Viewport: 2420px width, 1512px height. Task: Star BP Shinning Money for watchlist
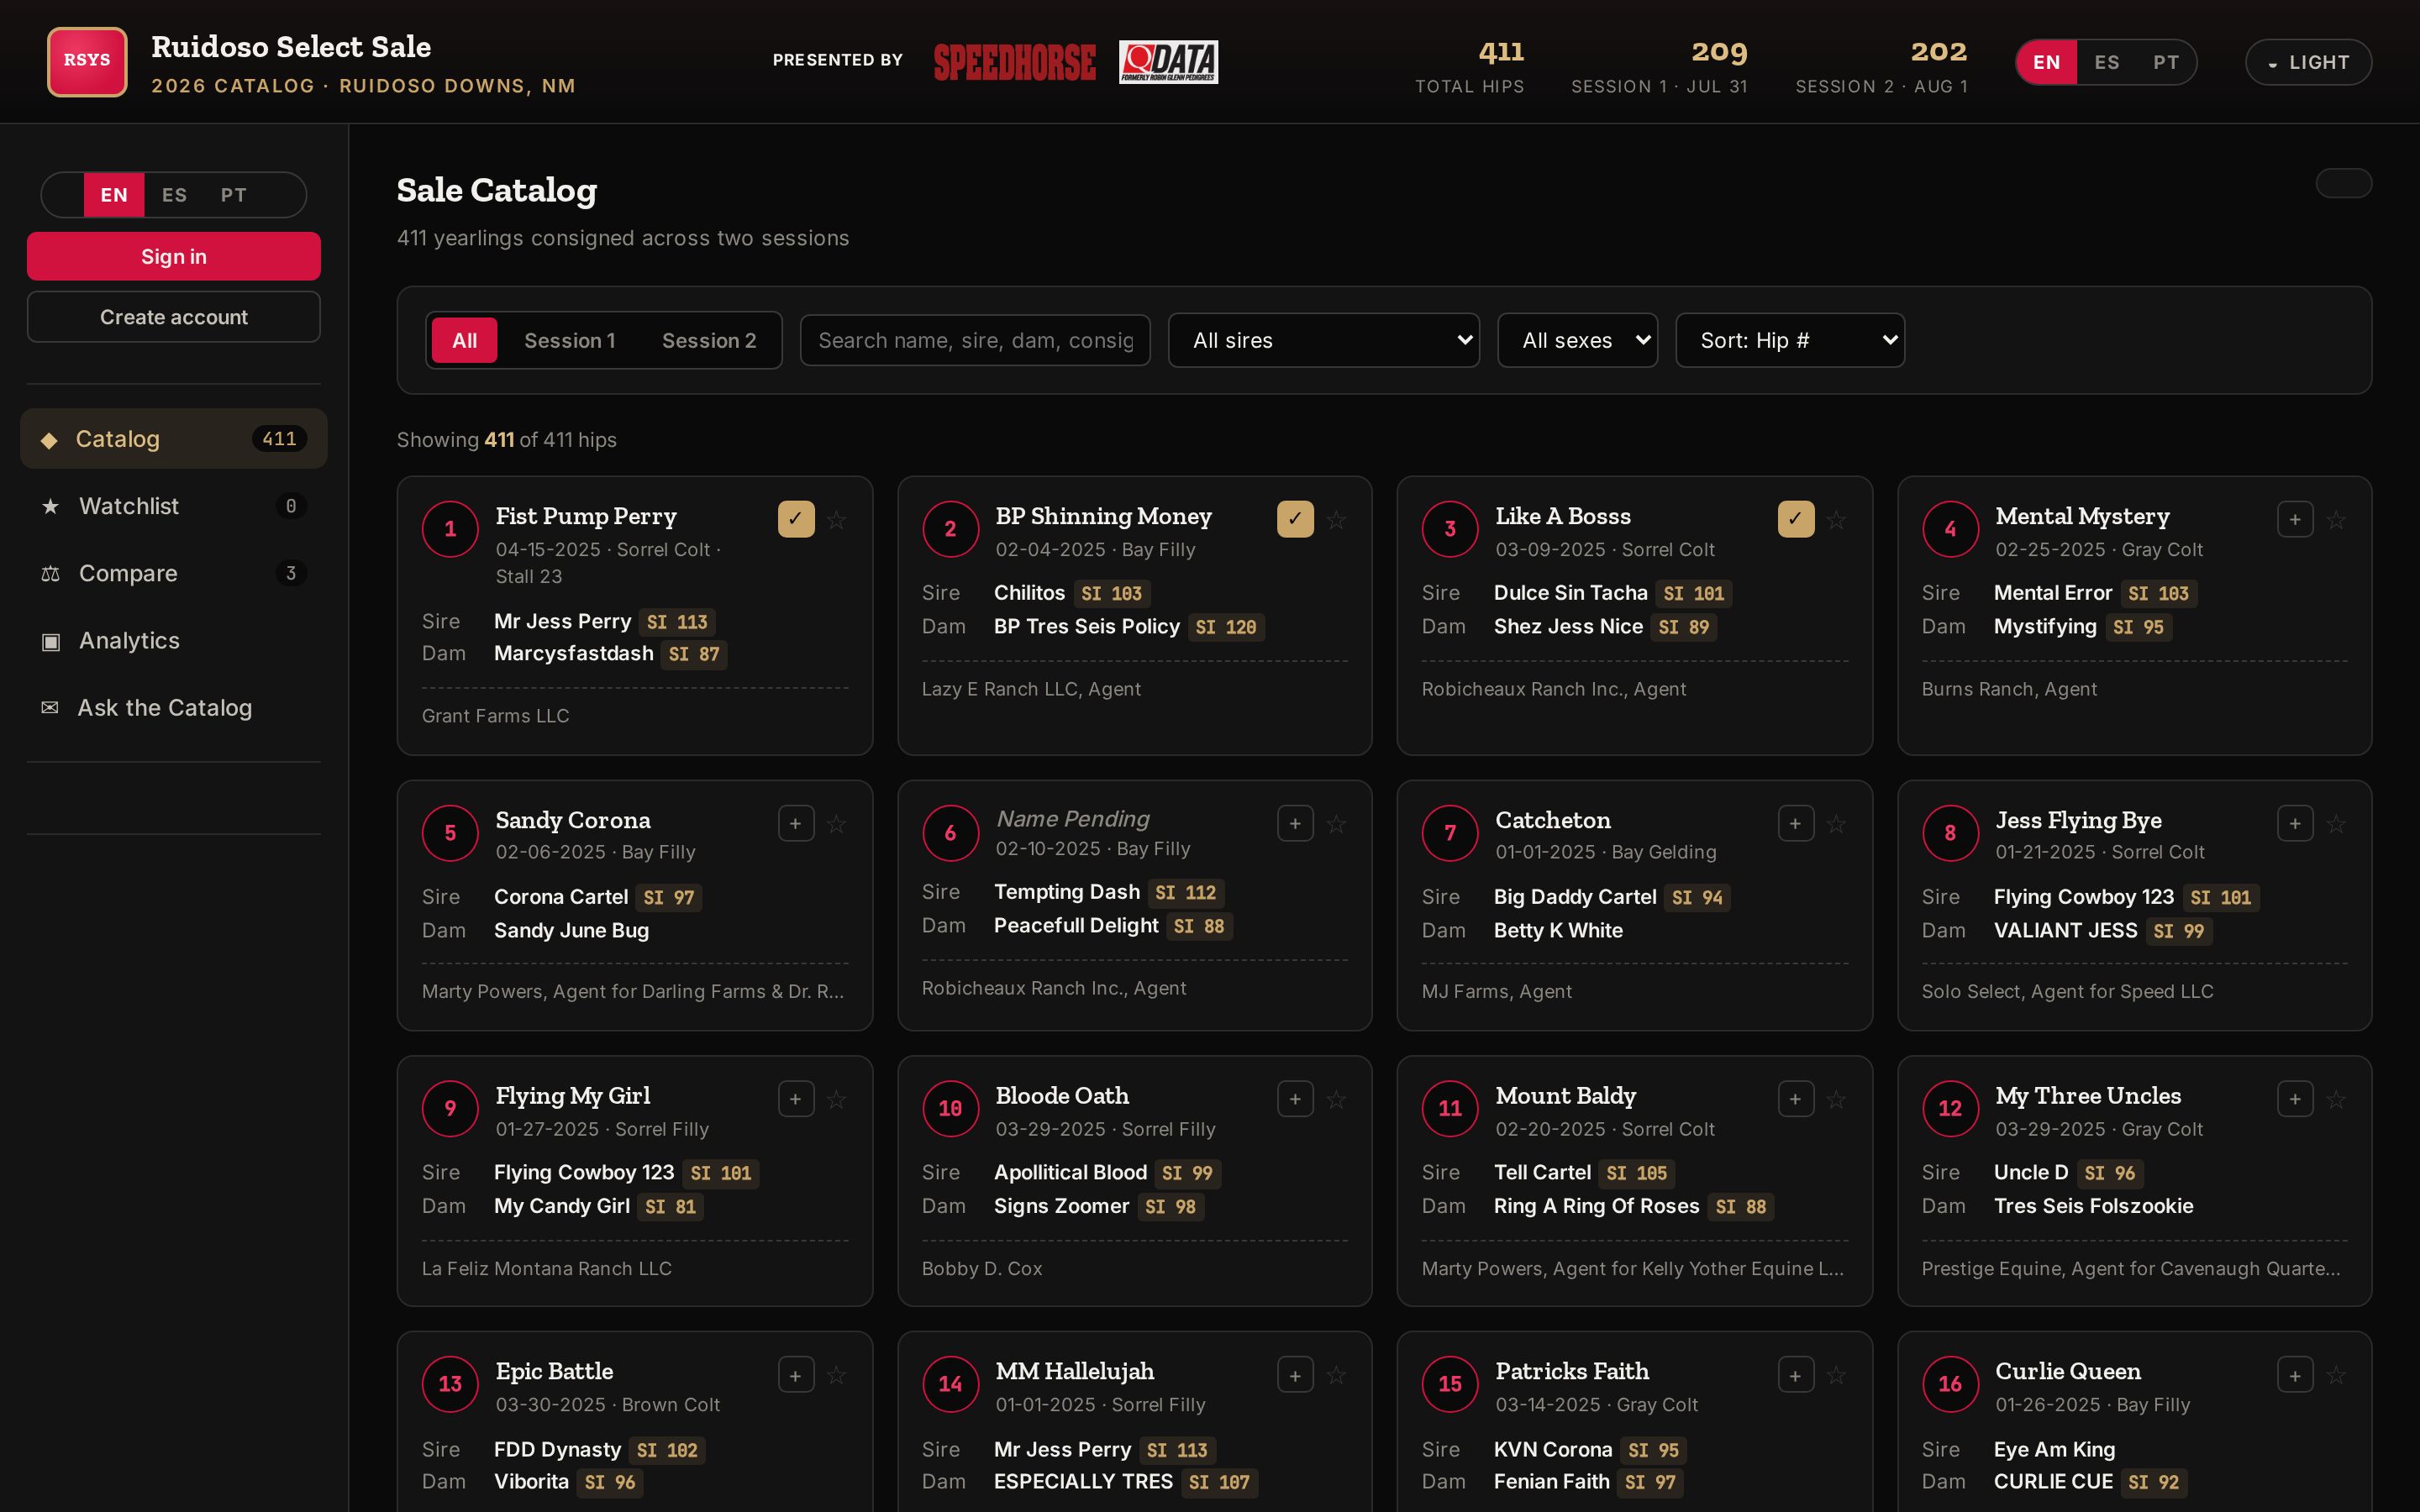coord(1336,520)
